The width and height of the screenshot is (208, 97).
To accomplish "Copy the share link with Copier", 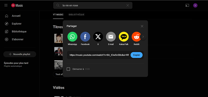I will 136,55.
